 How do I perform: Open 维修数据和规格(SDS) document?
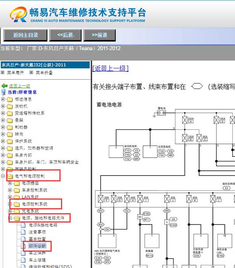[x=50, y=266]
